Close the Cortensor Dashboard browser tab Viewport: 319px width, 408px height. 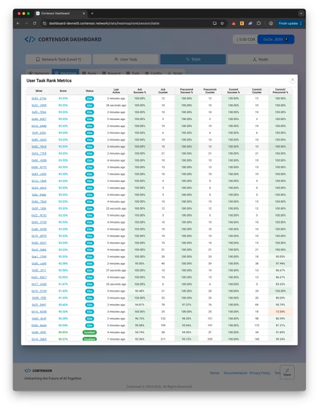pyautogui.click(x=84, y=13)
